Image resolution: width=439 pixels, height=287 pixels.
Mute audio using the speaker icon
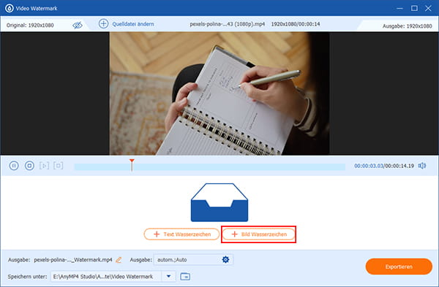pos(422,166)
